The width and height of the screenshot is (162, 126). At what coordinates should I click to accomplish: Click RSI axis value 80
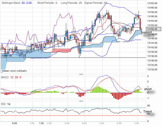pyautogui.click(x=148, y=106)
